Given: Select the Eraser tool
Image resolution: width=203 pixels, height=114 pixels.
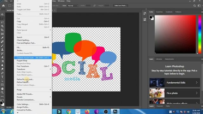Looking at the screenshot, I should coord(2,57).
